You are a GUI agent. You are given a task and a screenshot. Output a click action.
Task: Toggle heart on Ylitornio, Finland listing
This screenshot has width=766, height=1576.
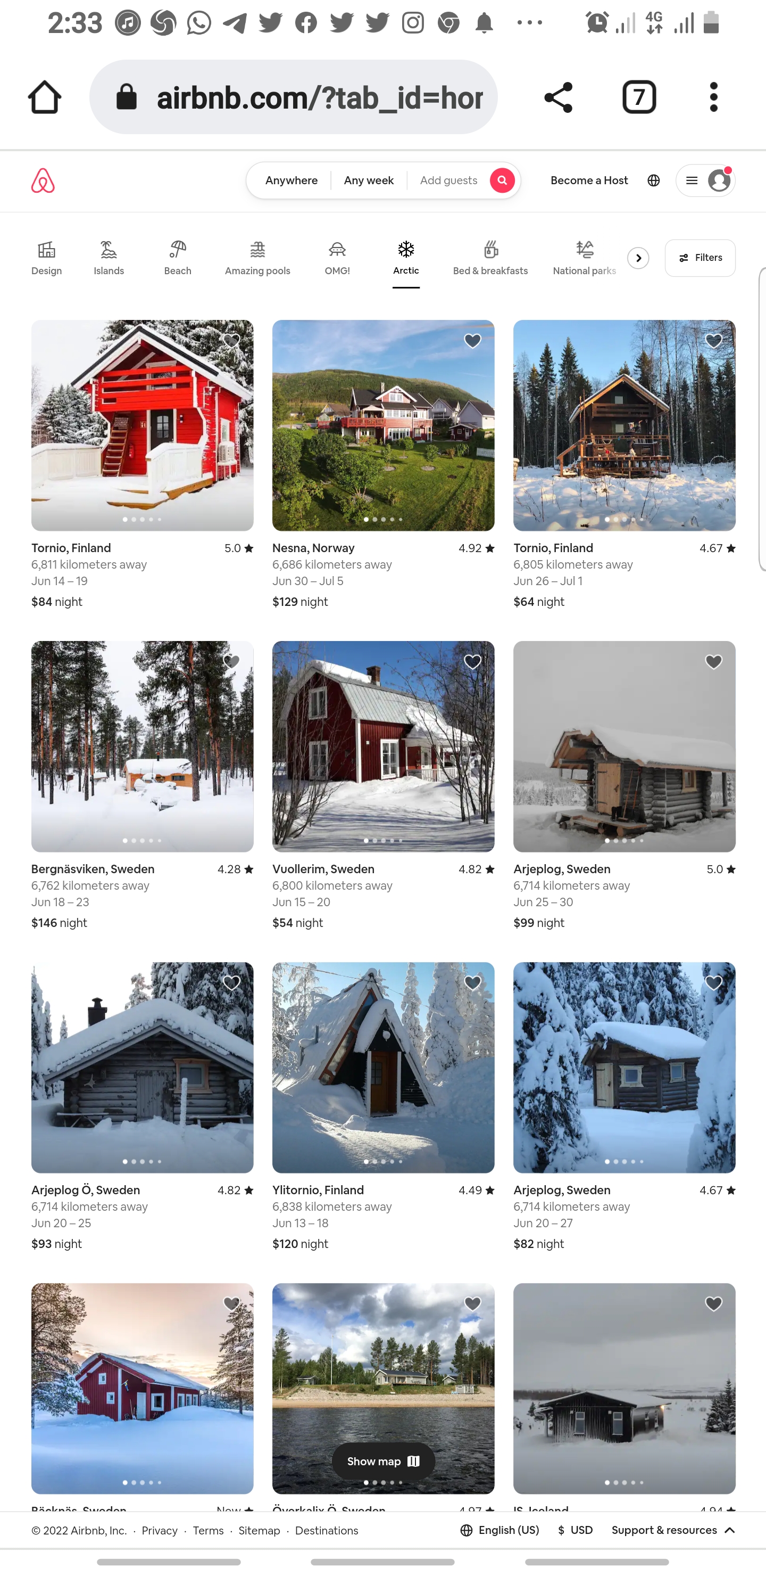[472, 983]
